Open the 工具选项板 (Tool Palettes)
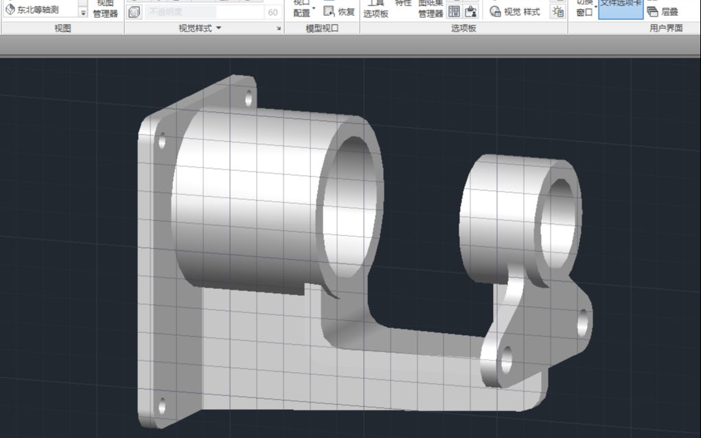 (376, 8)
